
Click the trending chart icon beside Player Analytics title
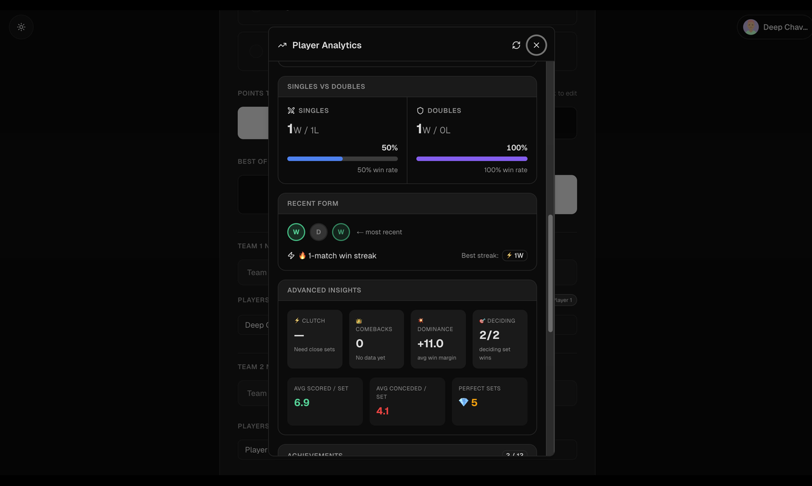pos(282,45)
